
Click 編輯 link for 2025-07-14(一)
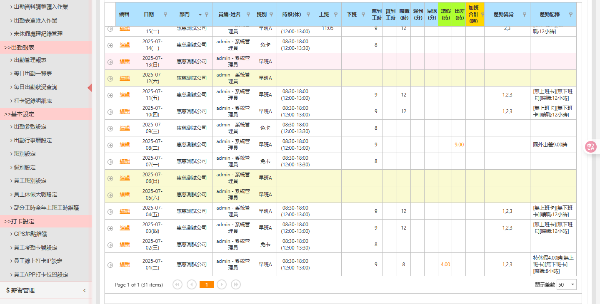point(125,45)
